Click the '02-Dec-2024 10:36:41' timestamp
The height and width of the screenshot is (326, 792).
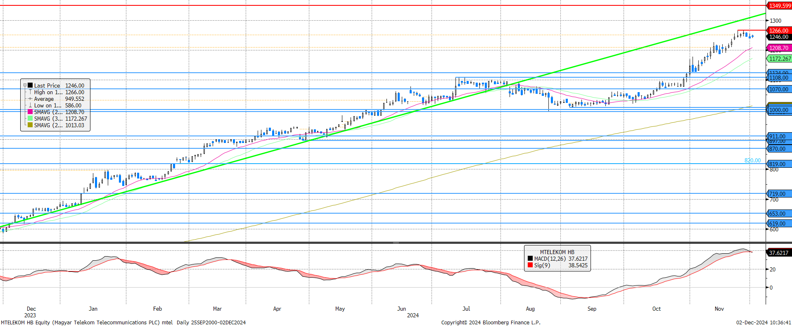tap(764, 322)
